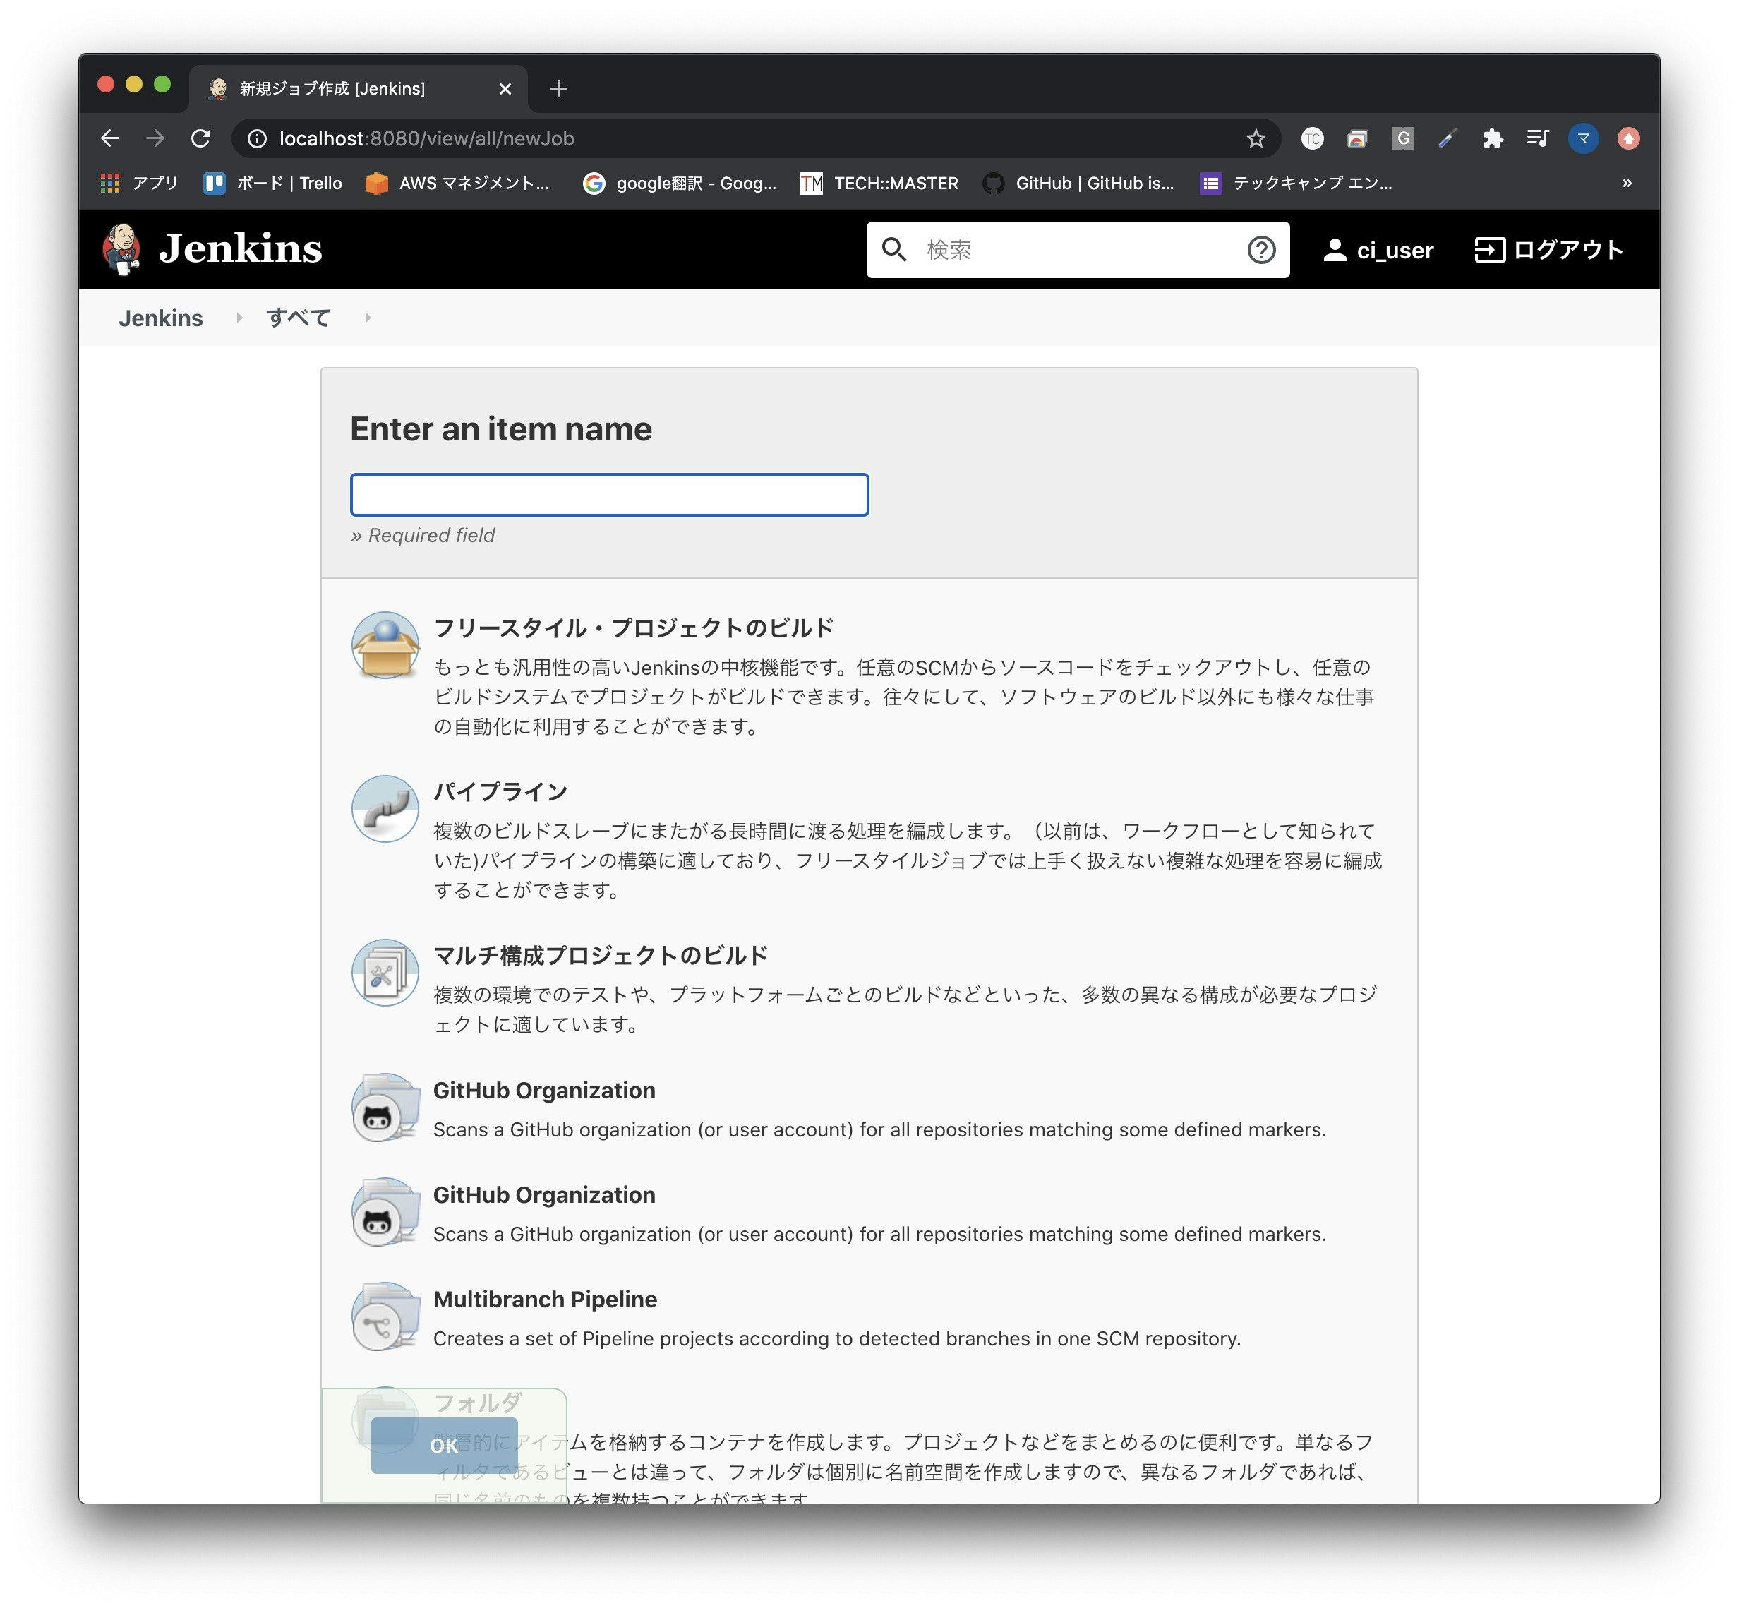Open a new browser tab
The height and width of the screenshot is (1608, 1739).
[x=558, y=89]
